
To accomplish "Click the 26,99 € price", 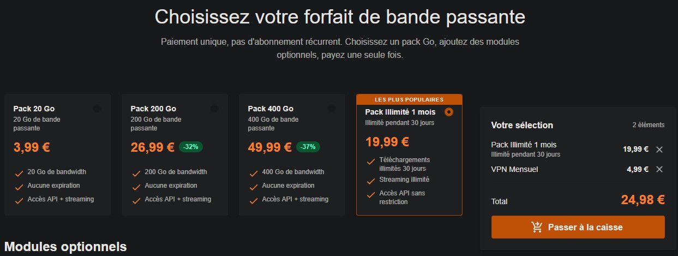I will tap(152, 147).
